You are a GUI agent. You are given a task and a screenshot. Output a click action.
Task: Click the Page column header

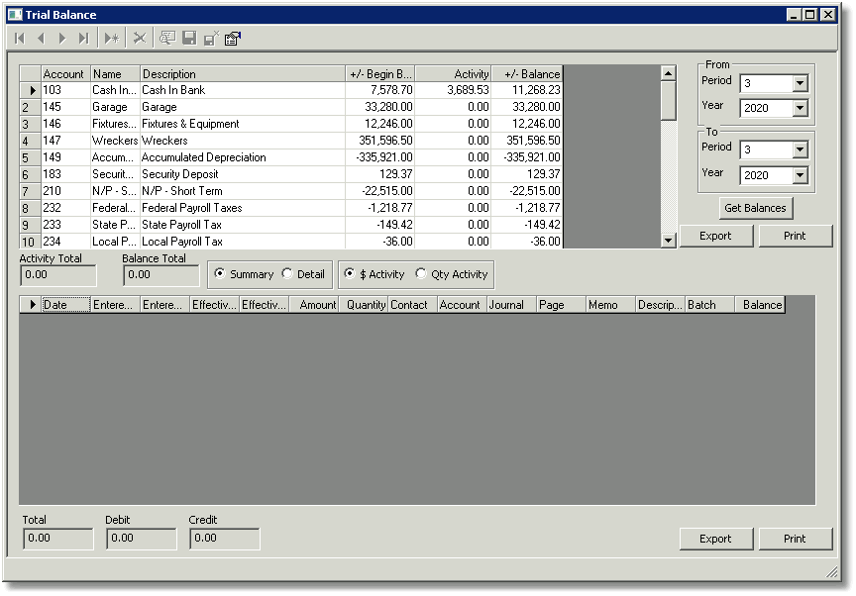click(x=561, y=305)
